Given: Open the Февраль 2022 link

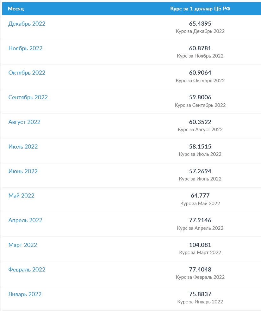Looking at the screenshot, I should [x=27, y=270].
